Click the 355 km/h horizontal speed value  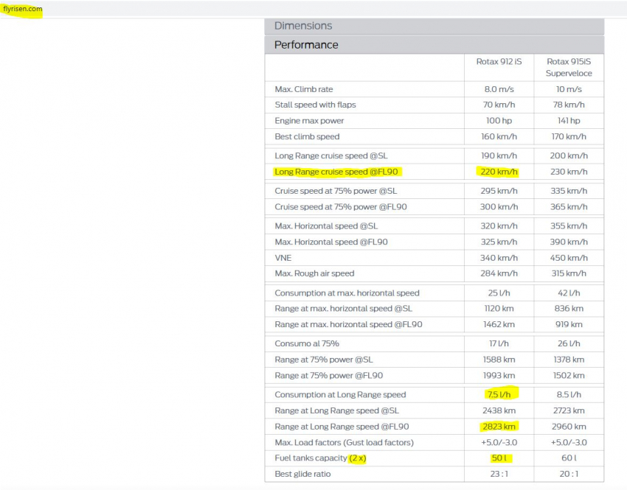(569, 226)
